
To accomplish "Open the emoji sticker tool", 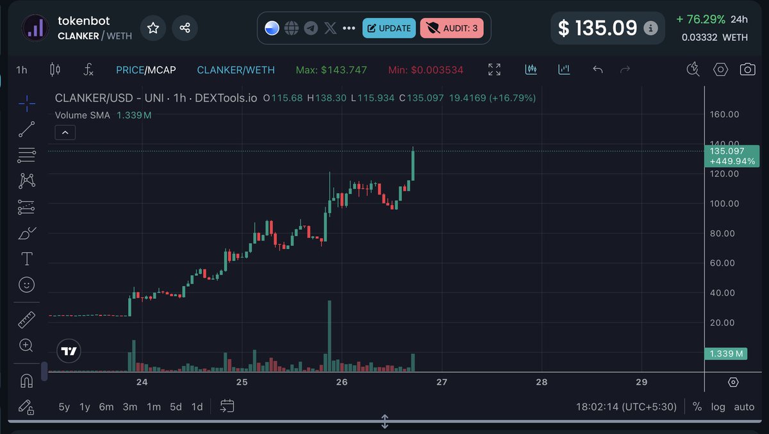I will 26,284.
